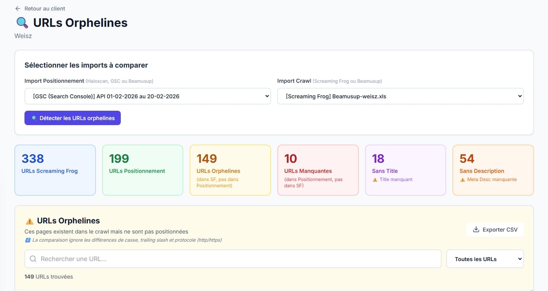Select the 199 URLs Positionnement card
This screenshot has width=548, height=291.
click(143, 170)
